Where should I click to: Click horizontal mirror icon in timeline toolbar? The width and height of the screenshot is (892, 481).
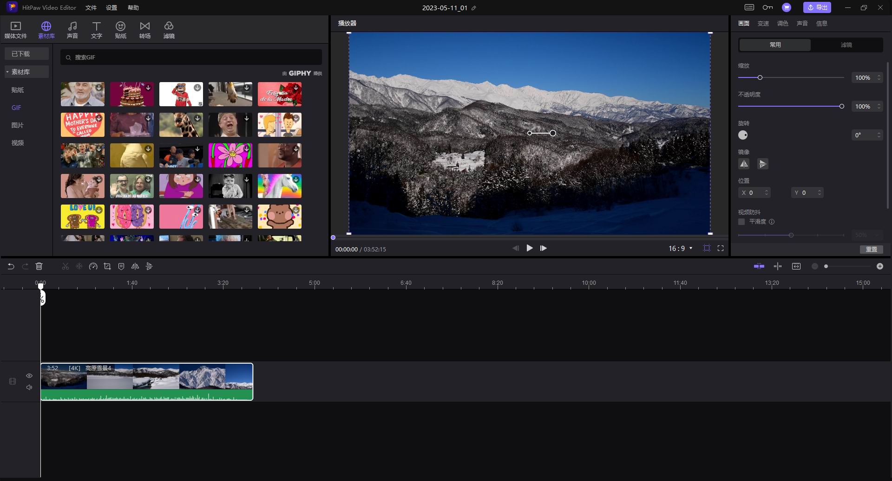tap(135, 266)
